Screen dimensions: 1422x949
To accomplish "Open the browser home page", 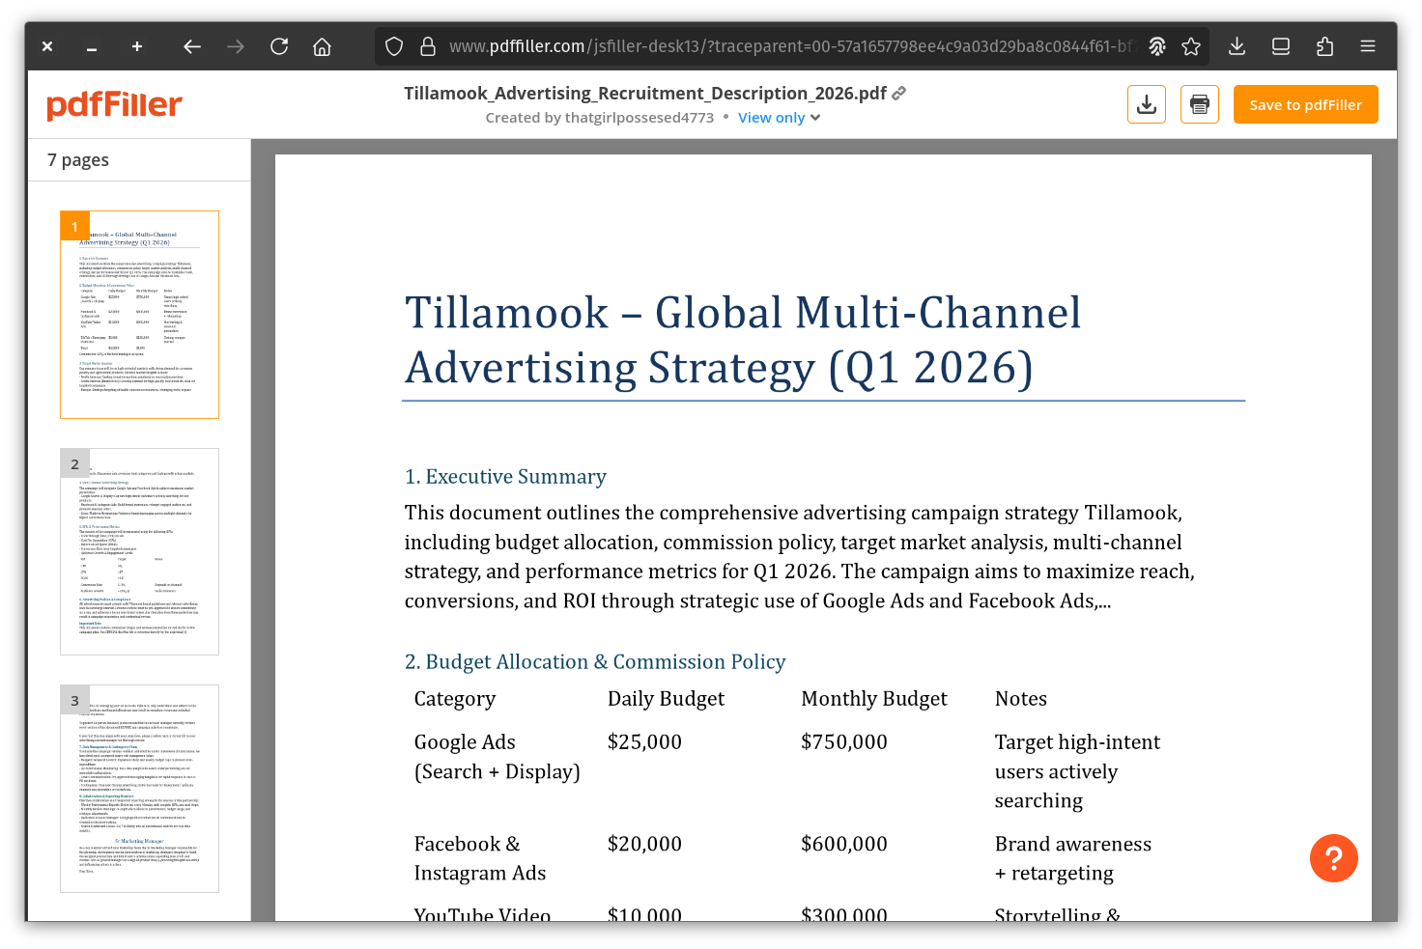I will 323,46.
